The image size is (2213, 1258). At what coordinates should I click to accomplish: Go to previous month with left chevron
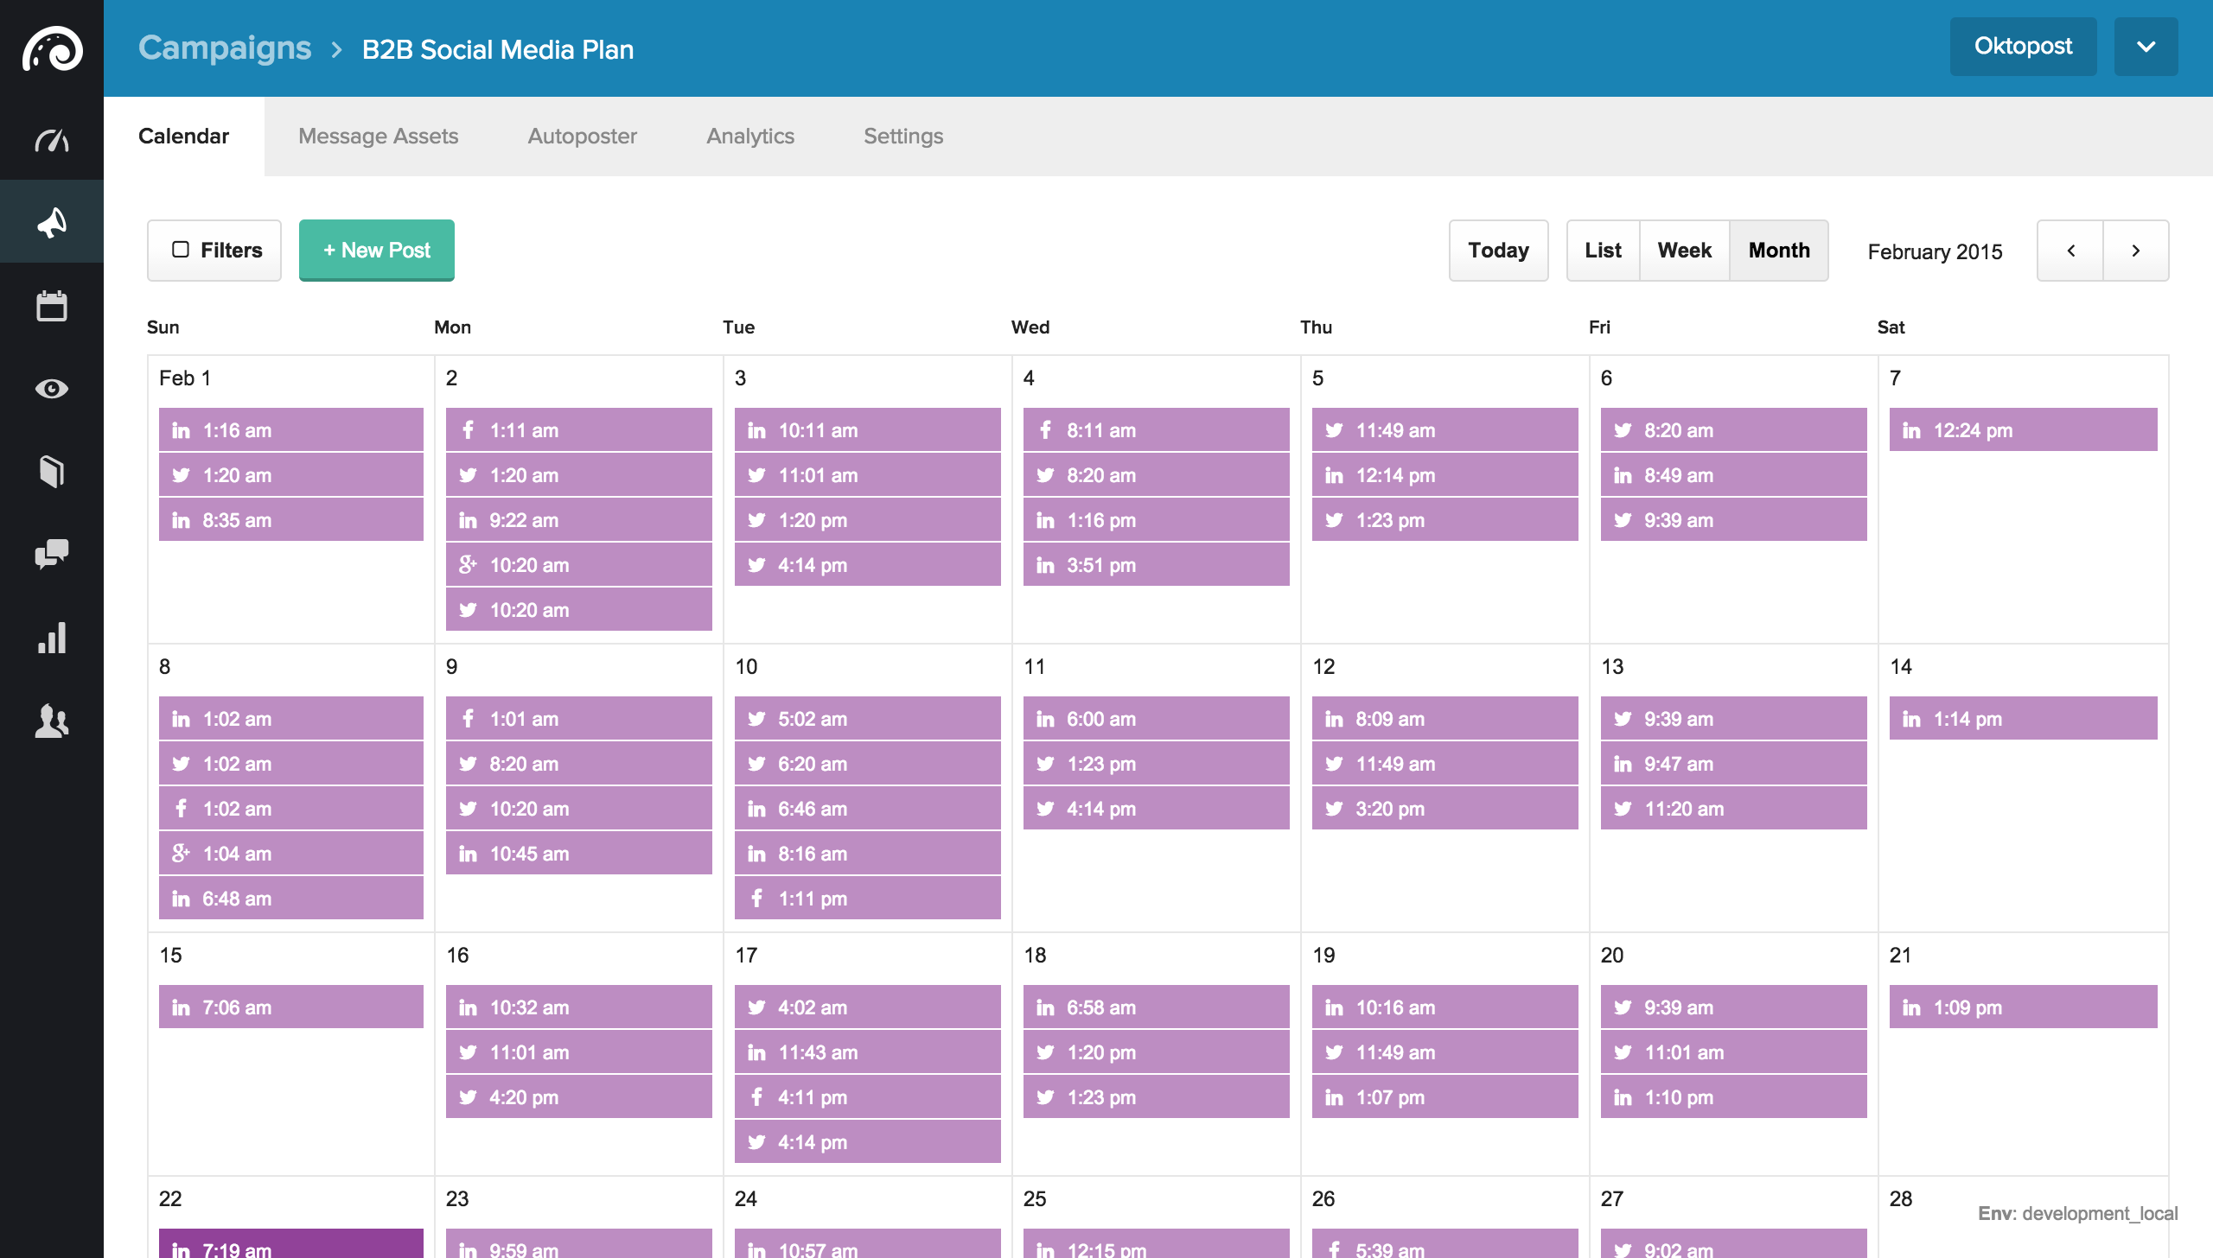pyautogui.click(x=2070, y=251)
